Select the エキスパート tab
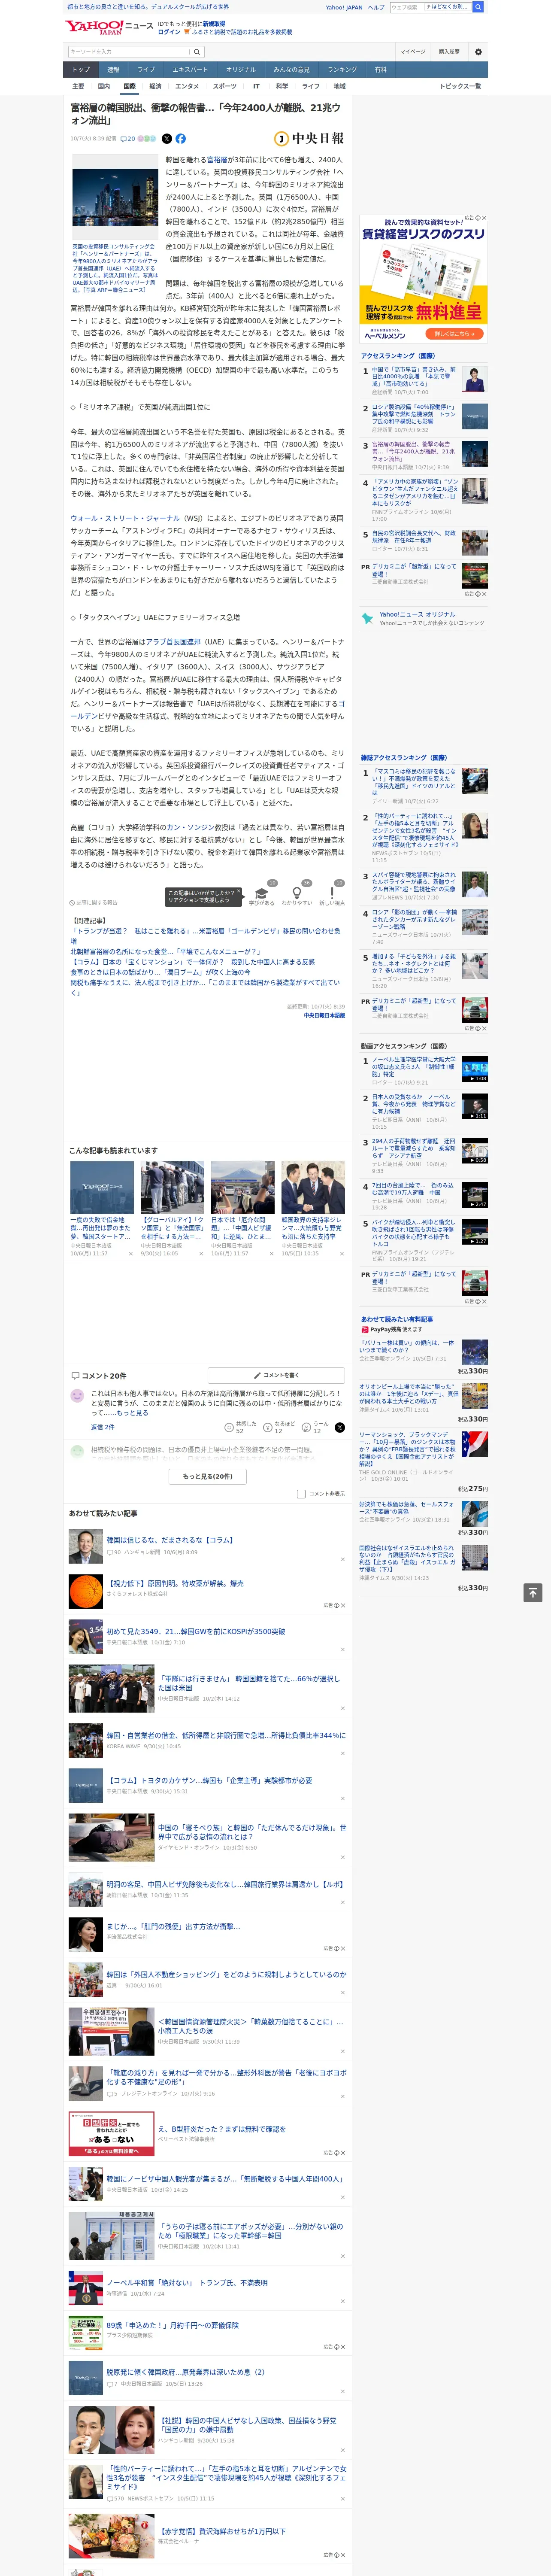The height and width of the screenshot is (2576, 551). (x=190, y=70)
